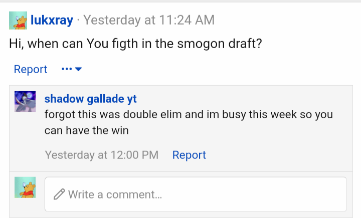Click the comment timestamp Yesterday at 12:00 PM

pyautogui.click(x=101, y=155)
